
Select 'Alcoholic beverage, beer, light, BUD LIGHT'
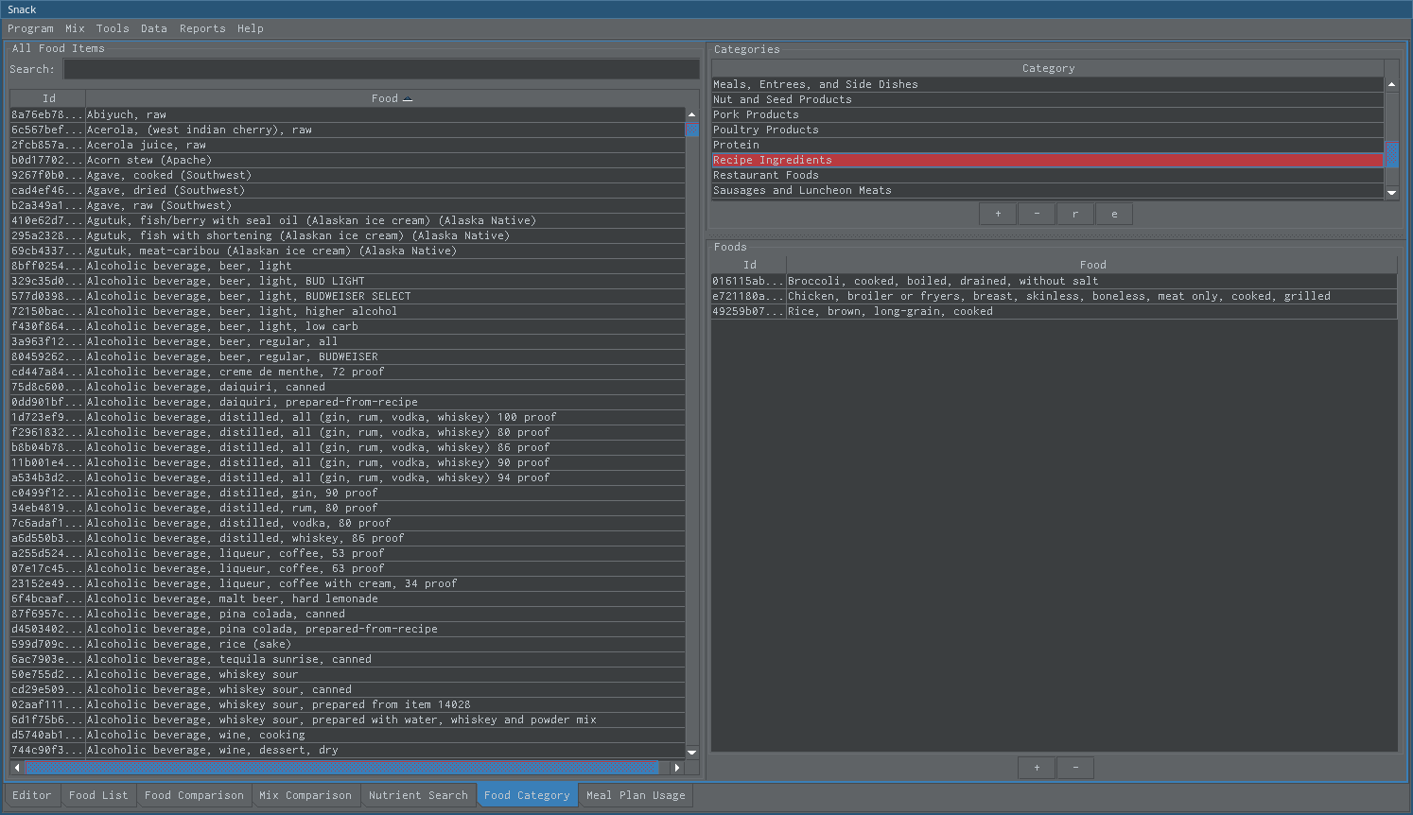point(347,281)
